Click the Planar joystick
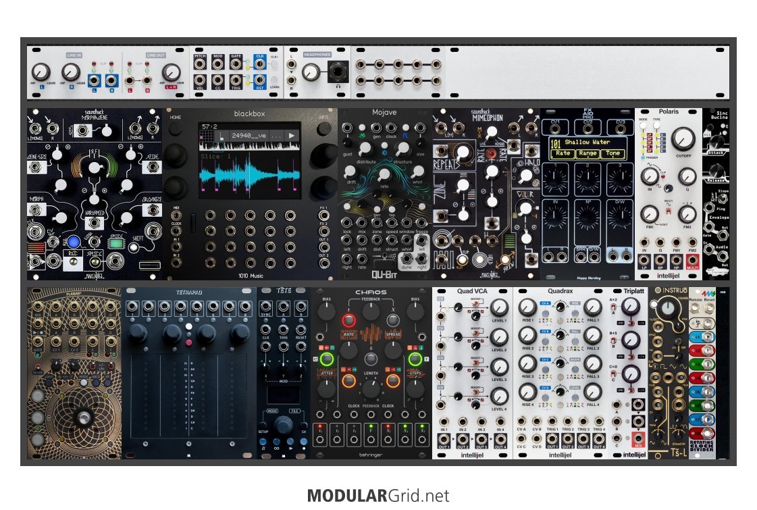Screen dimensions: 757x510 [84, 418]
